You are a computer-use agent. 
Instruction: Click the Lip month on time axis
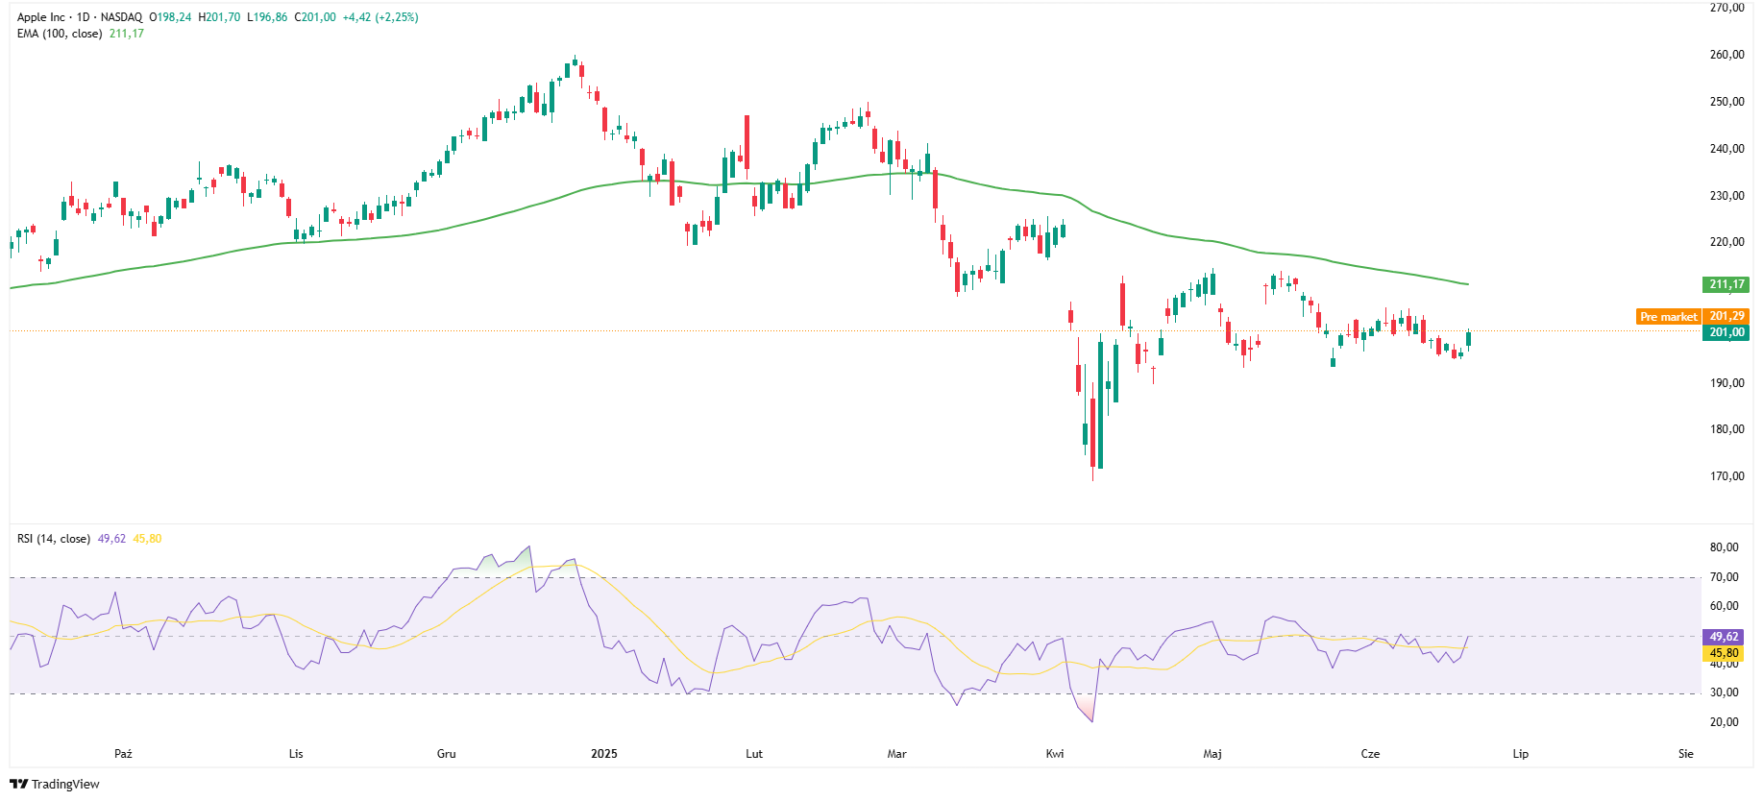click(1521, 754)
